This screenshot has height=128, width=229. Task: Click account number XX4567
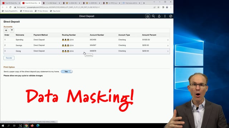tap(93, 45)
